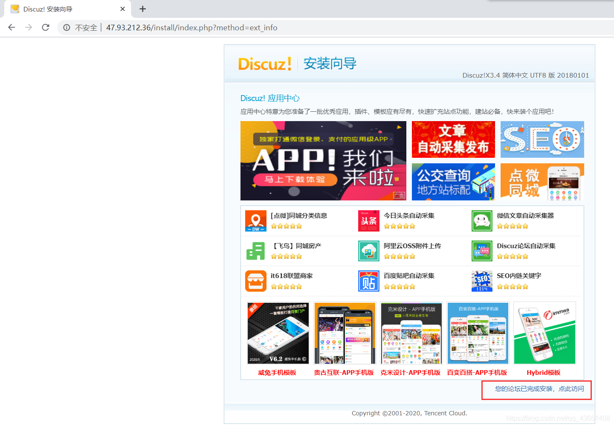The height and width of the screenshot is (426, 614).
Task: Go back with browser back arrow
Action: [12, 27]
